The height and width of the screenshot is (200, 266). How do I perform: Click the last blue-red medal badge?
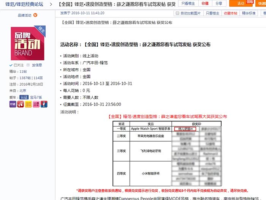[44, 104]
